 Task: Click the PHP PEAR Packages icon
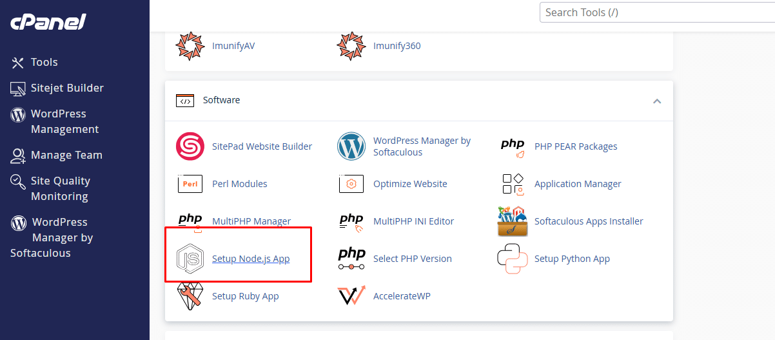point(513,146)
